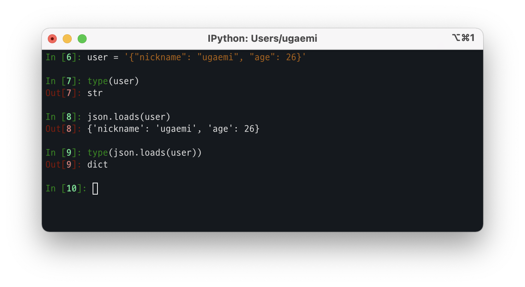Click the 'In [7]:' prompt
Screen dimensions: 525x287
click(x=64, y=81)
